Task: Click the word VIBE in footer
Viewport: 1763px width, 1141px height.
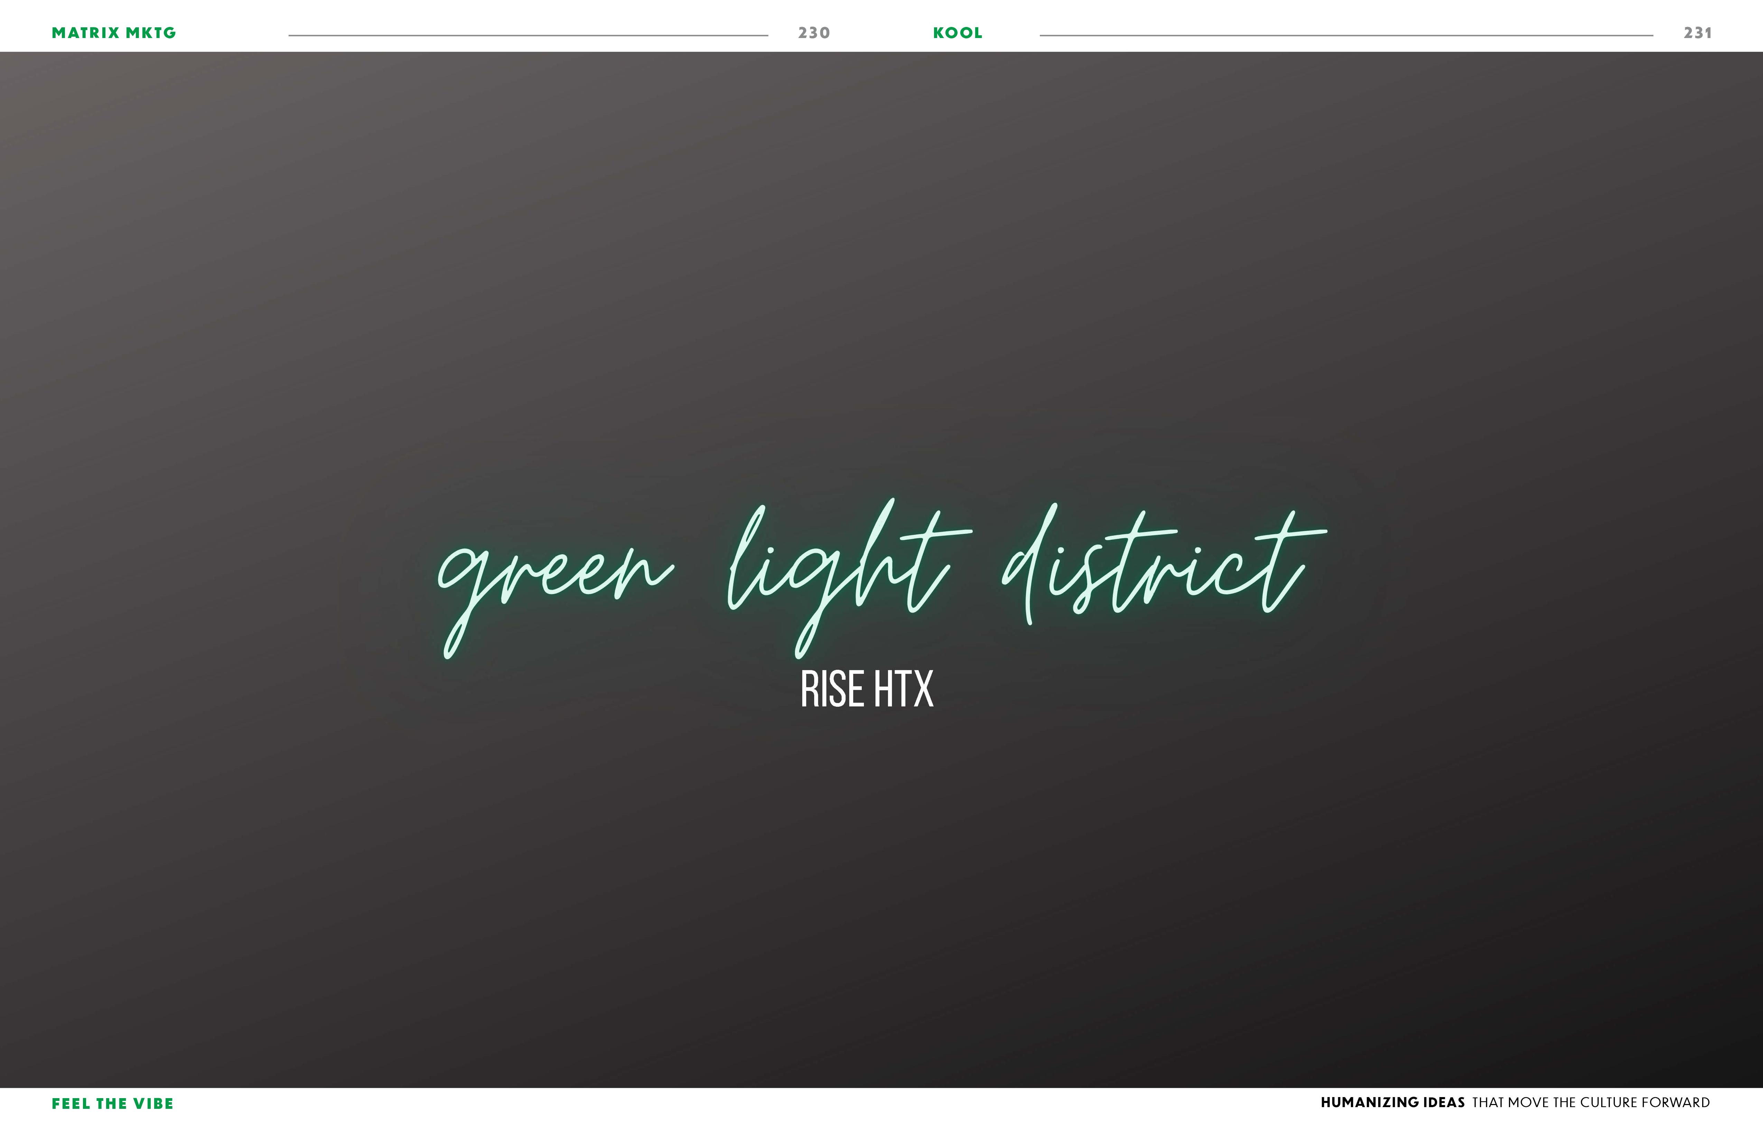Action: click(153, 1104)
